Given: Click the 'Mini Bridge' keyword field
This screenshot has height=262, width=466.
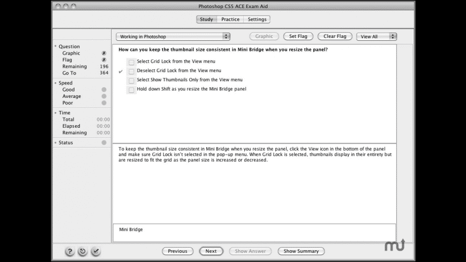Looking at the screenshot, I should (254, 233).
